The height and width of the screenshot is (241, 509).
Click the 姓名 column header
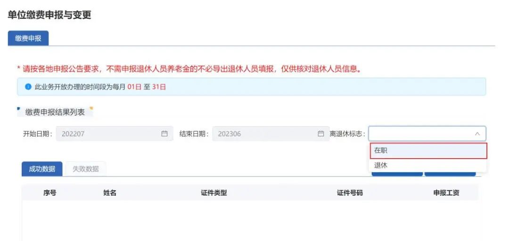click(x=110, y=193)
